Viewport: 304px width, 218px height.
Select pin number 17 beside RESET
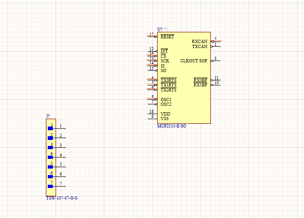tap(152, 34)
